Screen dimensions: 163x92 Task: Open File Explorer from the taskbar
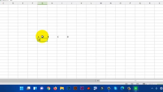pos(62,88)
